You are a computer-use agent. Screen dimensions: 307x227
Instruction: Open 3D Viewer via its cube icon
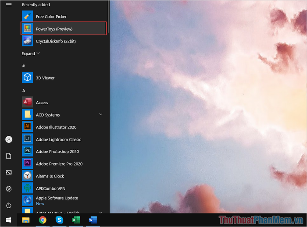click(28, 78)
